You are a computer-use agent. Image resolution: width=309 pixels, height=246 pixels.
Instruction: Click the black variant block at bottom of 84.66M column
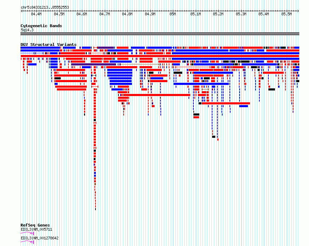95,209
